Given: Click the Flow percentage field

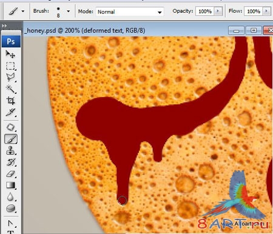Looking at the screenshot, I should 254,11.
